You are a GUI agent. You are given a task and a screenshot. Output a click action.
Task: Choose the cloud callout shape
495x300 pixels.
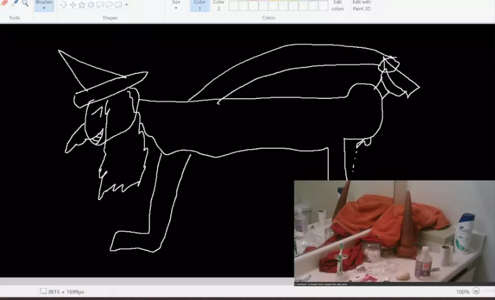[x=118, y=5]
